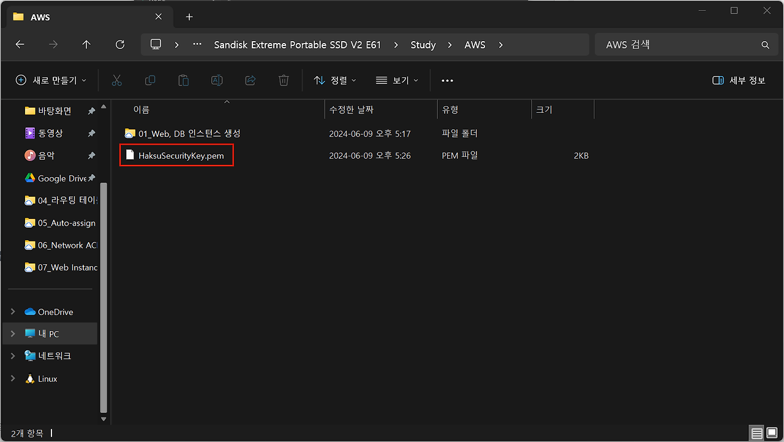Expand the OneDrive tree node
The width and height of the screenshot is (784, 442).
(13, 312)
